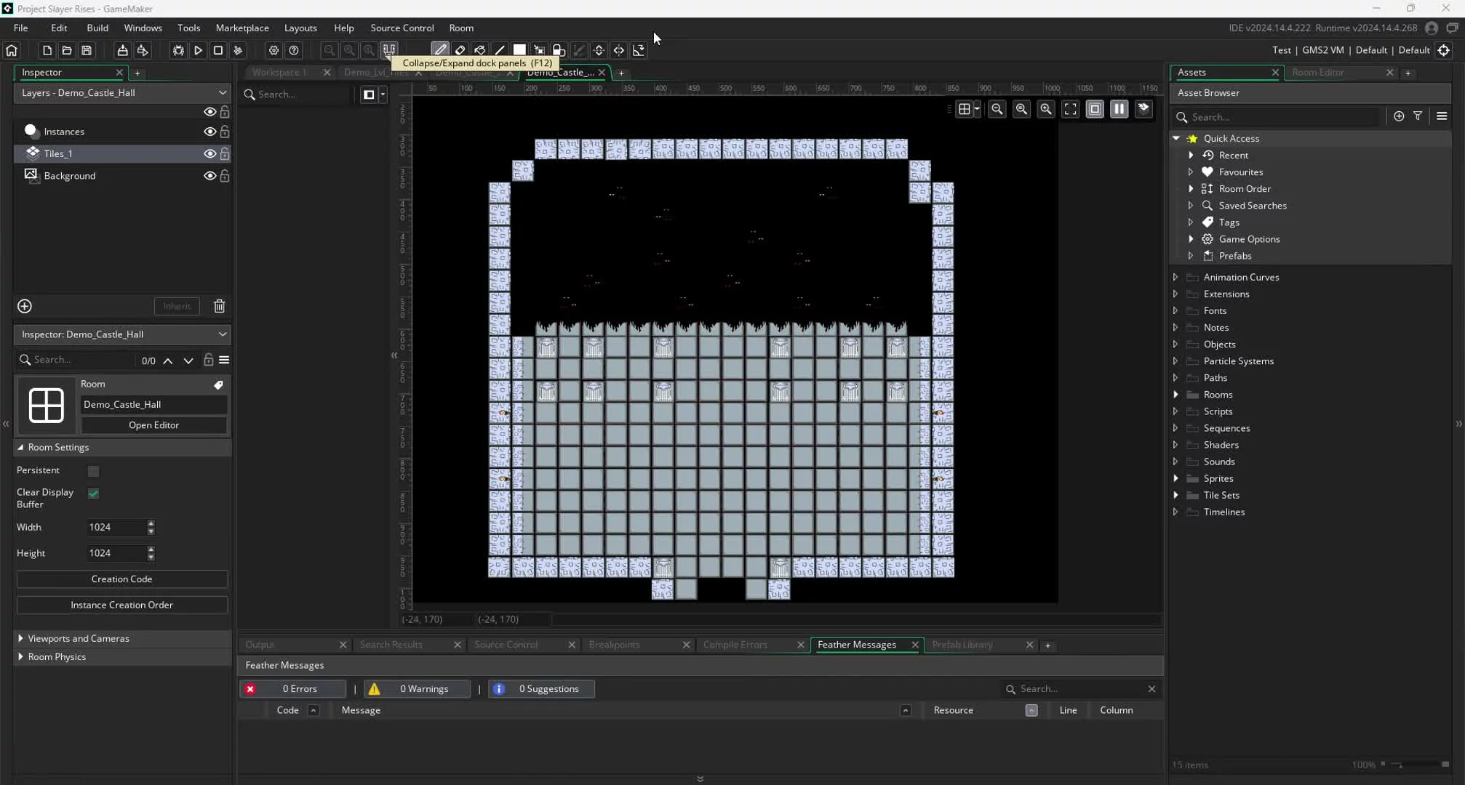Click the Run game play button

198,50
